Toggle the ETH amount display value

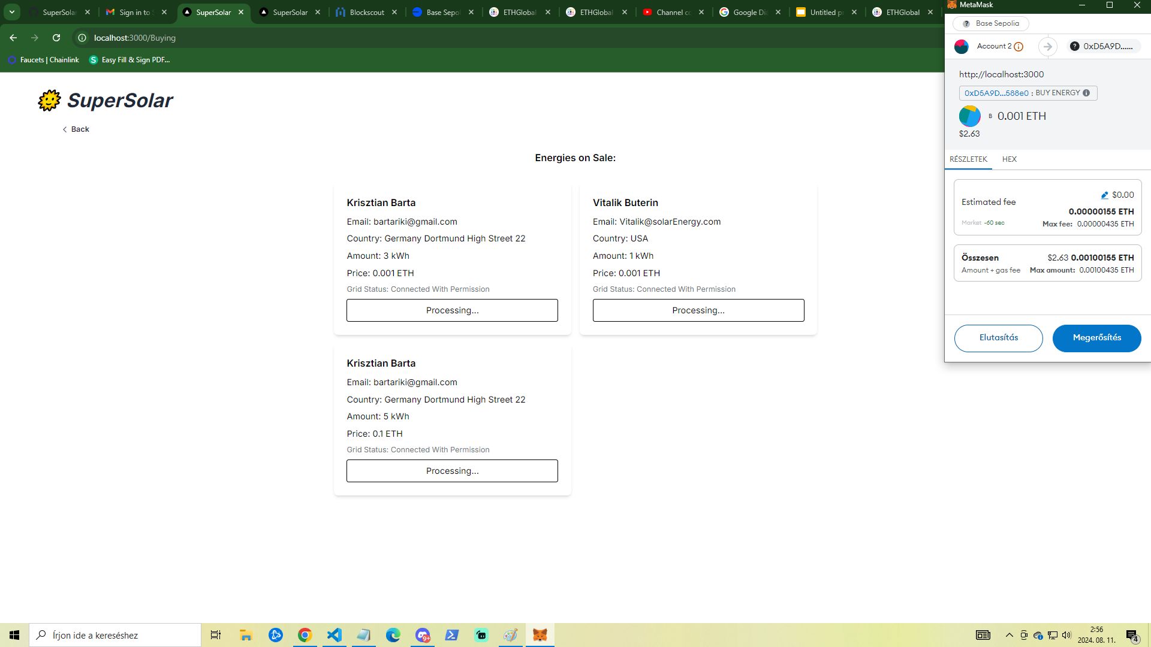[1020, 116]
